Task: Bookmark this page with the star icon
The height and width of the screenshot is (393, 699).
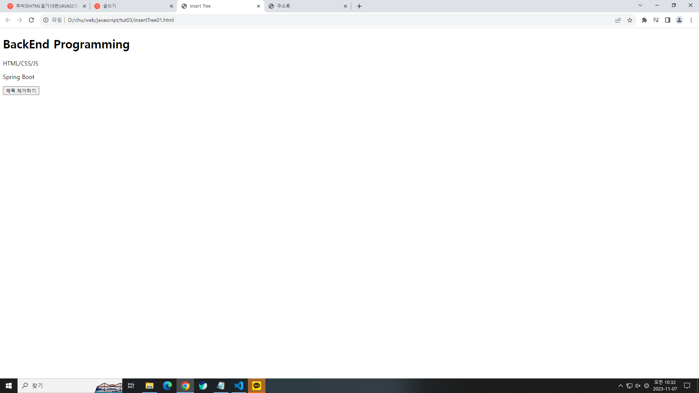Action: [630, 20]
